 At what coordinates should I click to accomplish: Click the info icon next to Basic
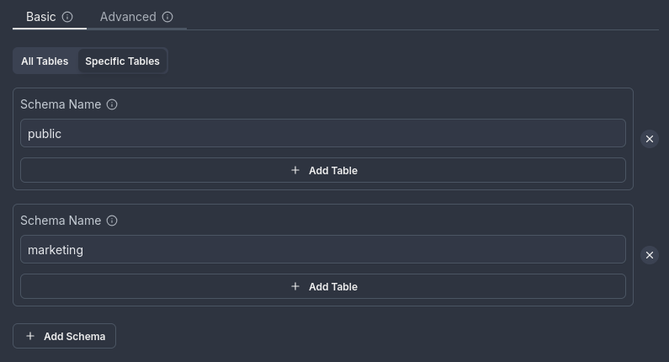[x=67, y=17]
